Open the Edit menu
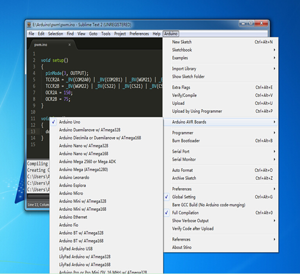This screenshot has width=300, height=274. [x=41, y=34]
